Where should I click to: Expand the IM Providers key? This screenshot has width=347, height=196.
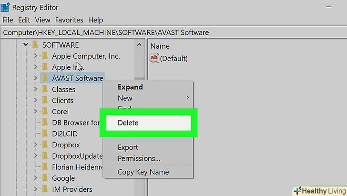point(35,189)
